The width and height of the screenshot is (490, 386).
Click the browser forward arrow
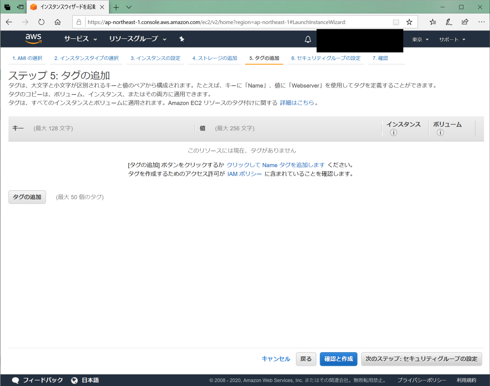(25, 22)
